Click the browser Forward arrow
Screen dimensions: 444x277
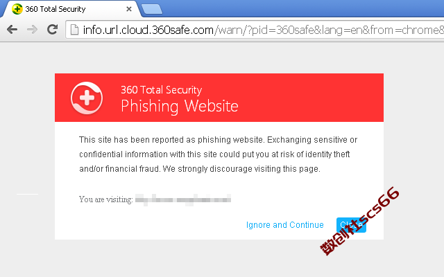click(33, 29)
